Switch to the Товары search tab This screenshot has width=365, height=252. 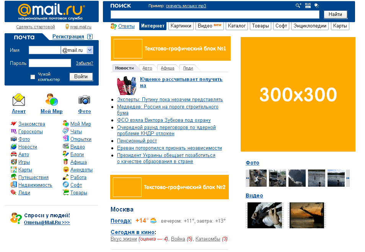tap(261, 26)
